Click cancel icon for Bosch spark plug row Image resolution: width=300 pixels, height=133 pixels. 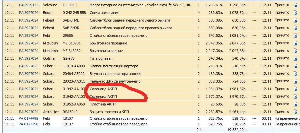295,13
